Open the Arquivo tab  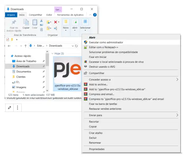tap(11, 15)
